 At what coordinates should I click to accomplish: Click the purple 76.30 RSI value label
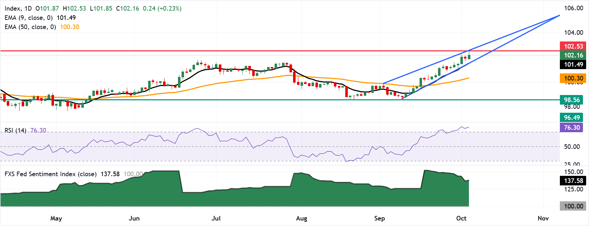pyautogui.click(x=571, y=128)
